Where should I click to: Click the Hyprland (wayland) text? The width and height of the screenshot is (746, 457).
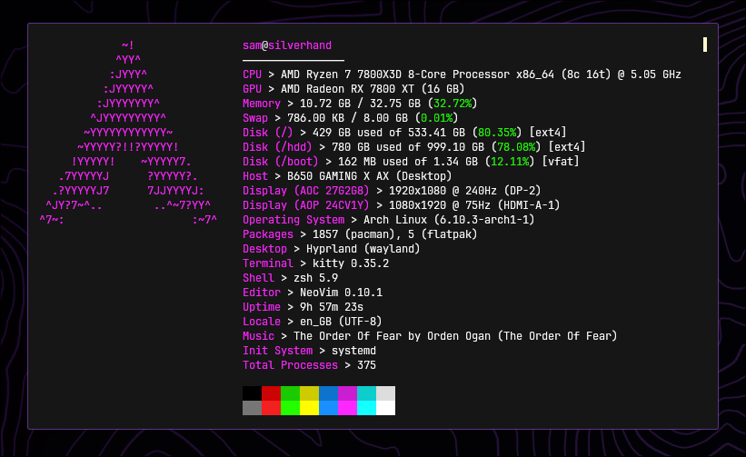coord(363,249)
